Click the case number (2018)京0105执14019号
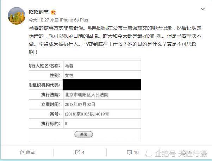The height and width of the screenshot is (161, 212). pyautogui.click(x=87, y=114)
